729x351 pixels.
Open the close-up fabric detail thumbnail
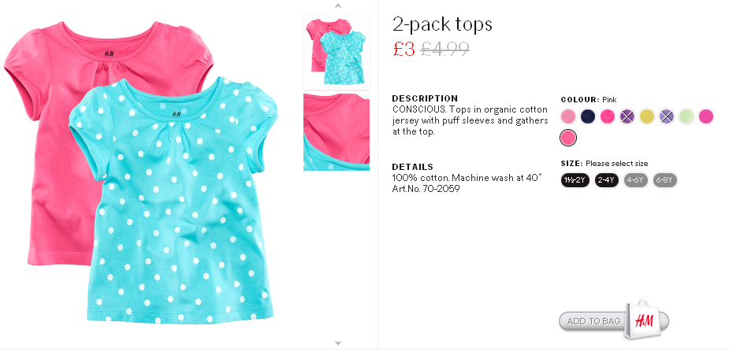pyautogui.click(x=337, y=132)
